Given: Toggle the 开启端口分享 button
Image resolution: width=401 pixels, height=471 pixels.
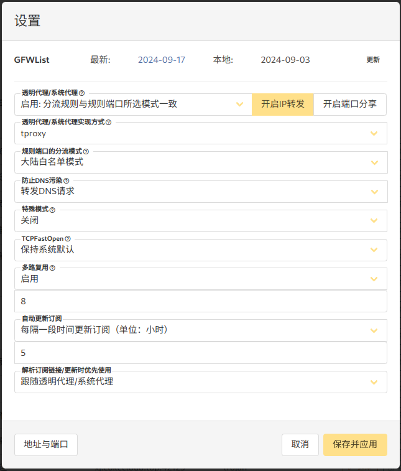Looking at the screenshot, I should tap(349, 104).
